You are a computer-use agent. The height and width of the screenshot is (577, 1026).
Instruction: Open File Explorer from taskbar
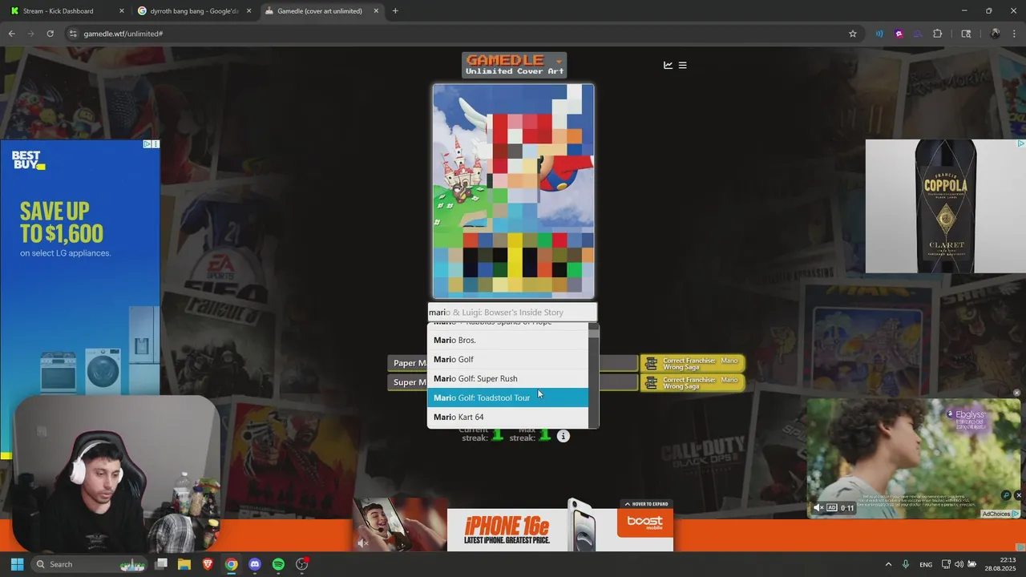pyautogui.click(x=184, y=564)
